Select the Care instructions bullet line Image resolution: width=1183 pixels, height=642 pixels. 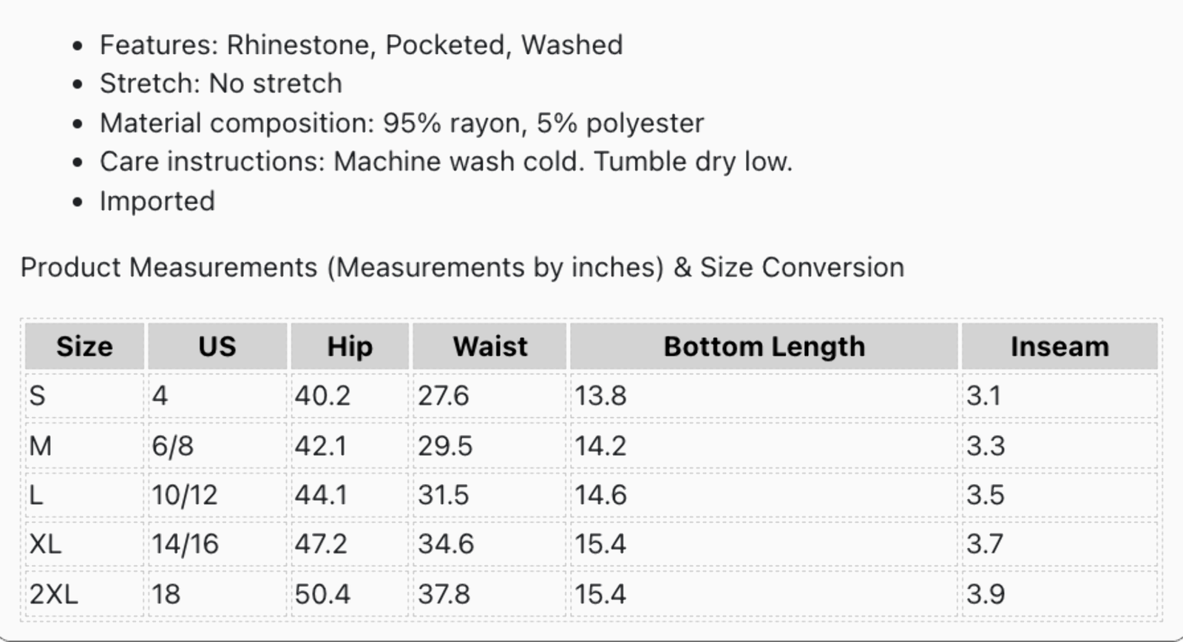tap(446, 161)
